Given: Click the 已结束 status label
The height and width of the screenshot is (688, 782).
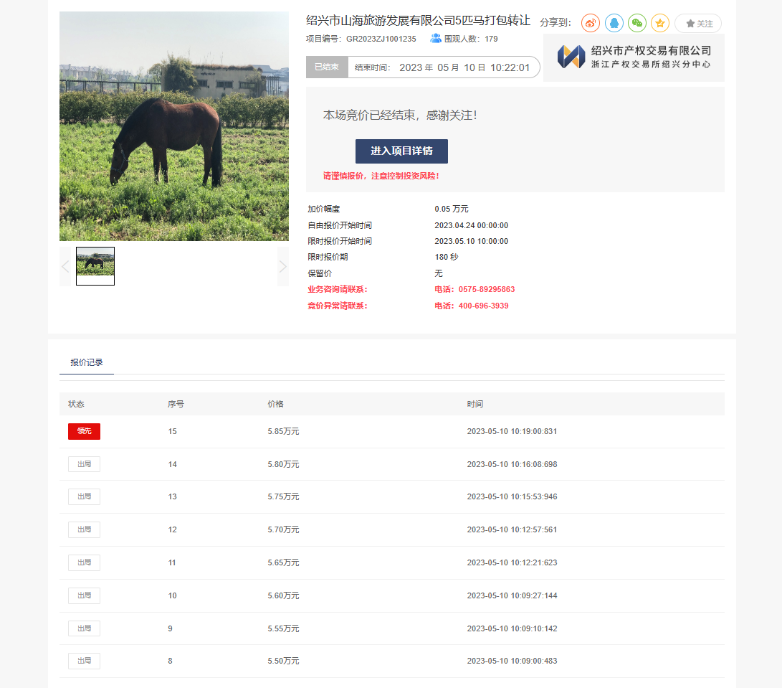Looking at the screenshot, I should (327, 67).
